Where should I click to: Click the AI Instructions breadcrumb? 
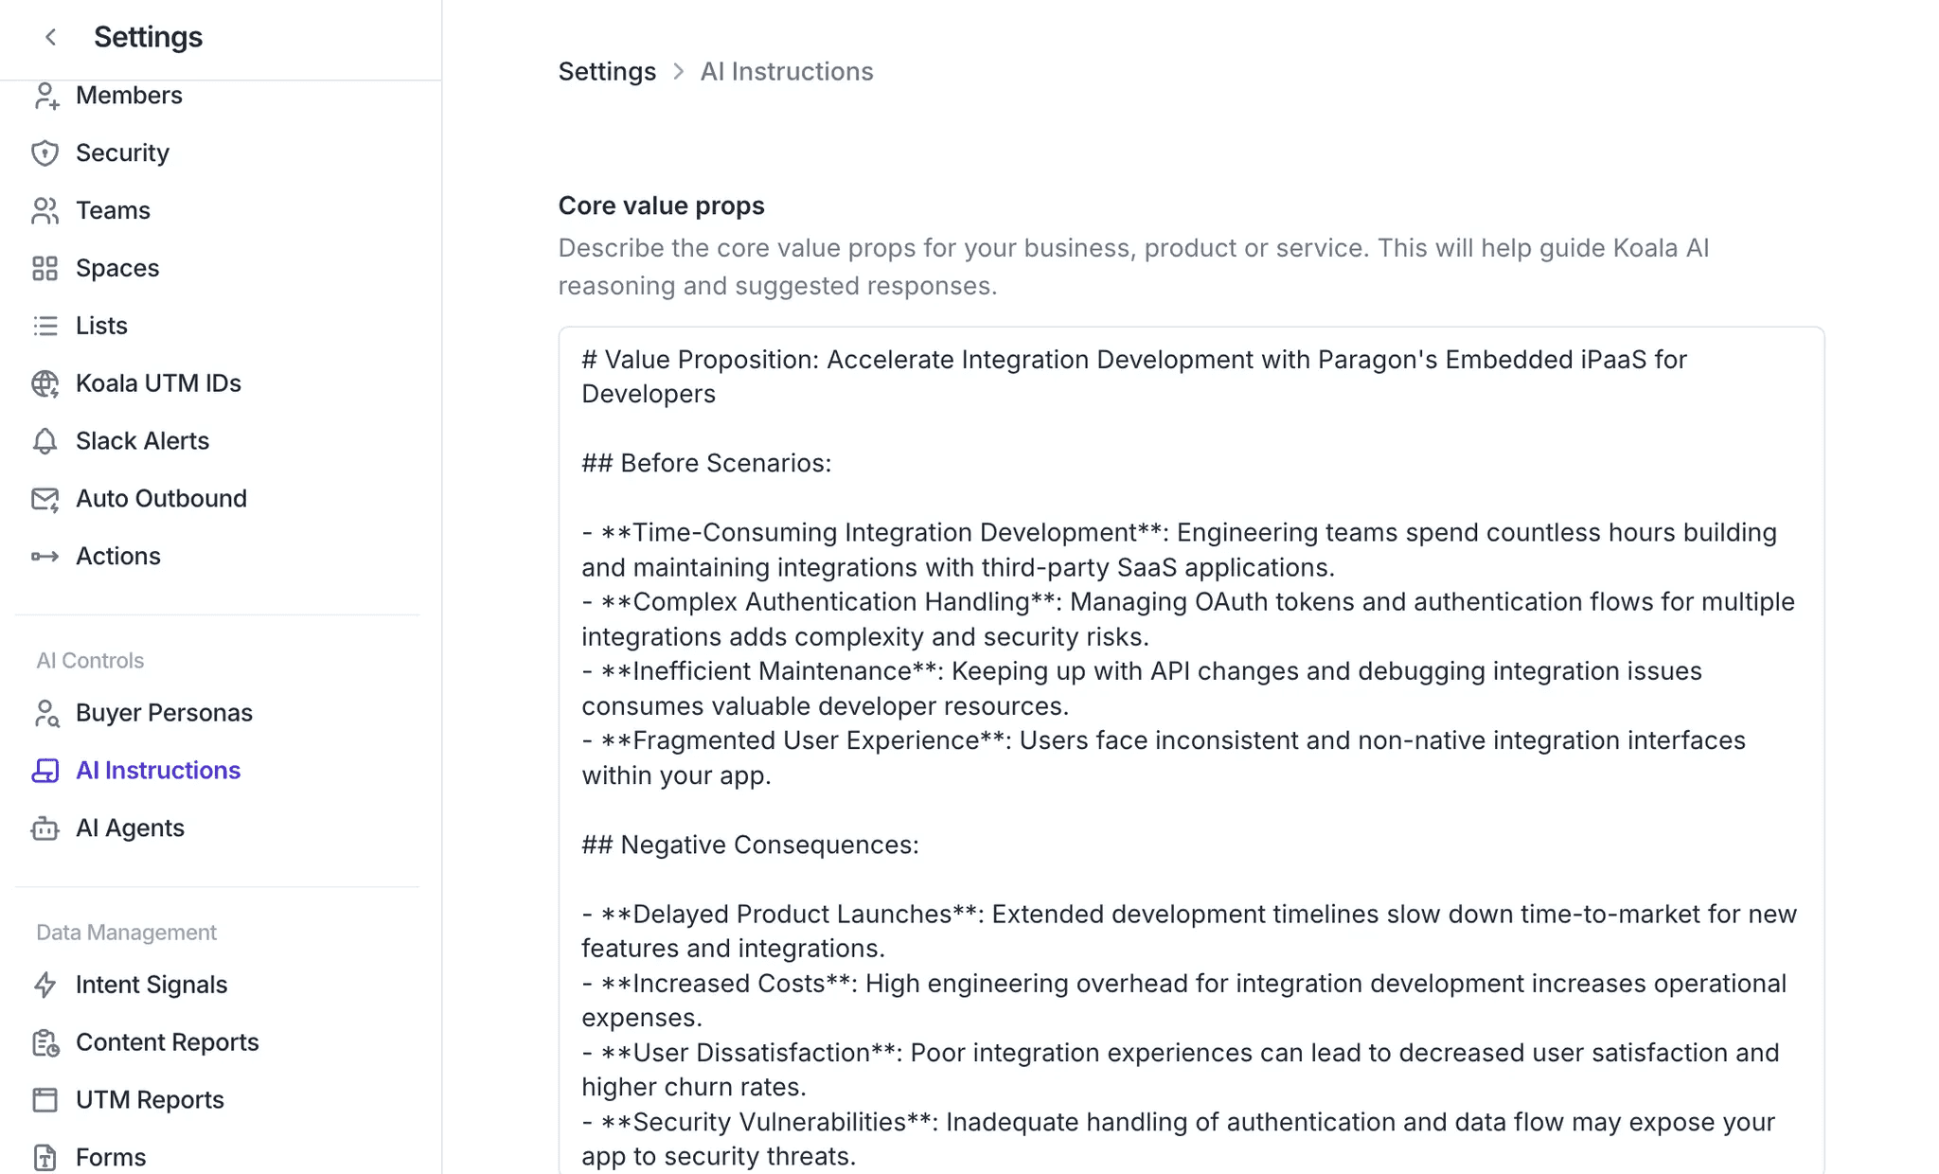(787, 72)
